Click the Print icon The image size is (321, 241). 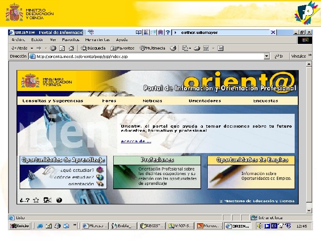(x=197, y=48)
